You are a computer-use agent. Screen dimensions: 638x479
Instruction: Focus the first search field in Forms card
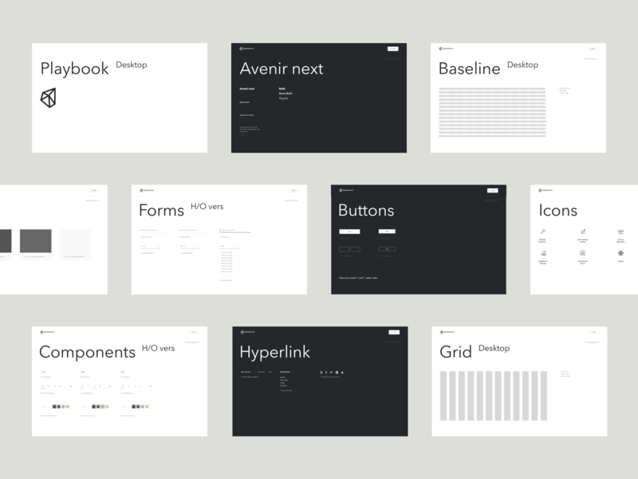(155, 231)
